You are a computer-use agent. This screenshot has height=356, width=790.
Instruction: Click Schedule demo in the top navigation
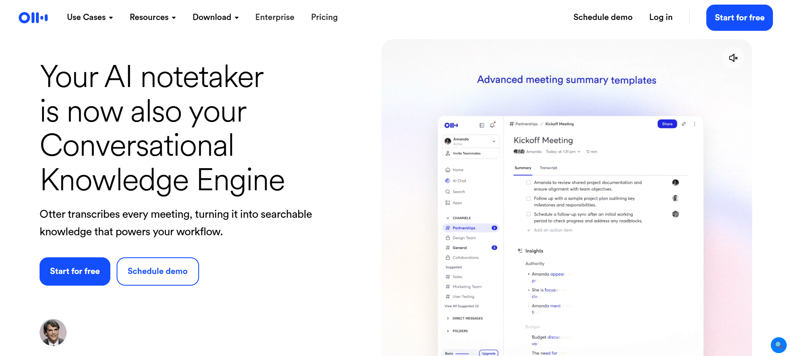tap(603, 17)
